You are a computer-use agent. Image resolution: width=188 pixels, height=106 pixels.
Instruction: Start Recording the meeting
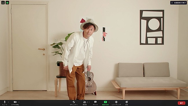coord(116,103)
